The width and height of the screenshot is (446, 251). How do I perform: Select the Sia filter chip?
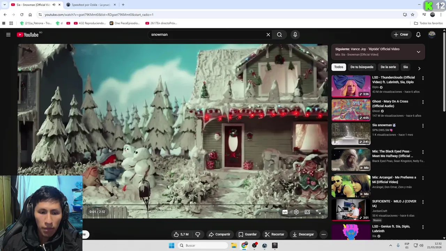(x=406, y=67)
